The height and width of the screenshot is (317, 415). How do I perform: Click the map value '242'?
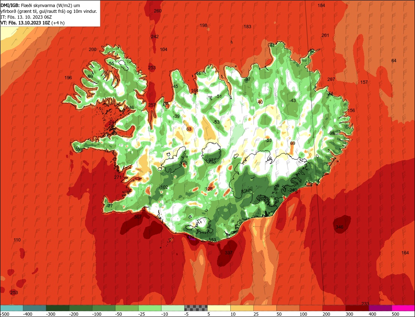(x=155, y=37)
